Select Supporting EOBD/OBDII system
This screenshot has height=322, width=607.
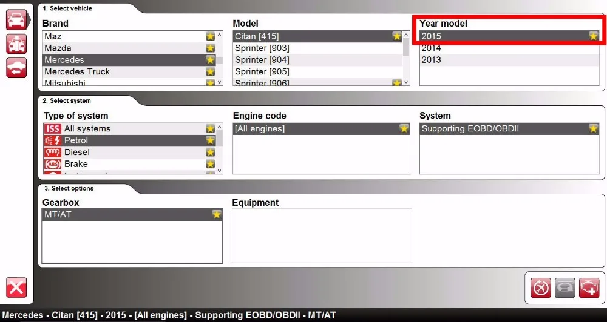coord(509,128)
